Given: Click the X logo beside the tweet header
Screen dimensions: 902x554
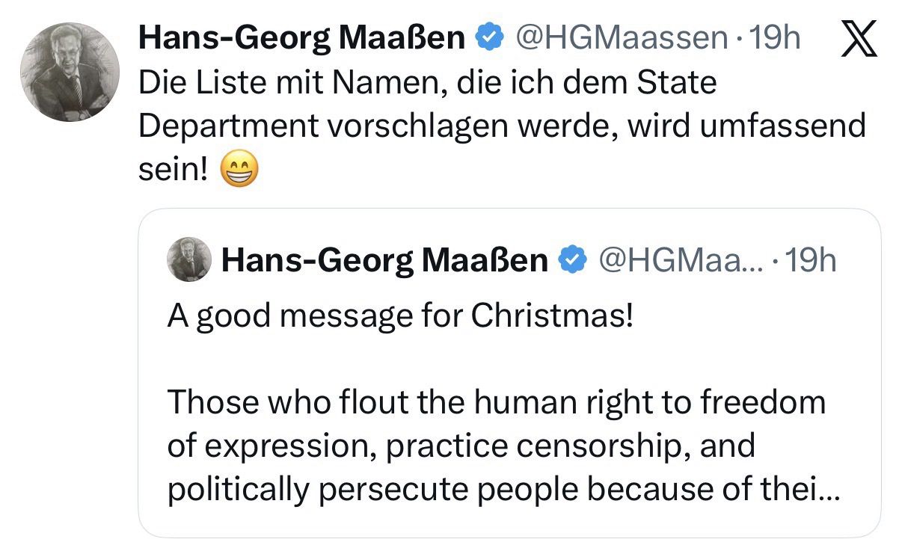Looking at the screenshot, I should [x=859, y=40].
